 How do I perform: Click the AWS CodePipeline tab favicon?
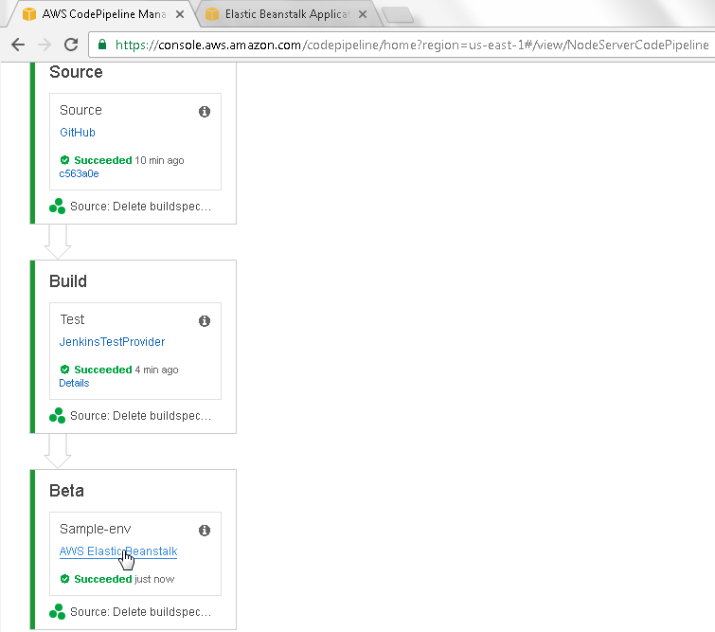tap(29, 14)
